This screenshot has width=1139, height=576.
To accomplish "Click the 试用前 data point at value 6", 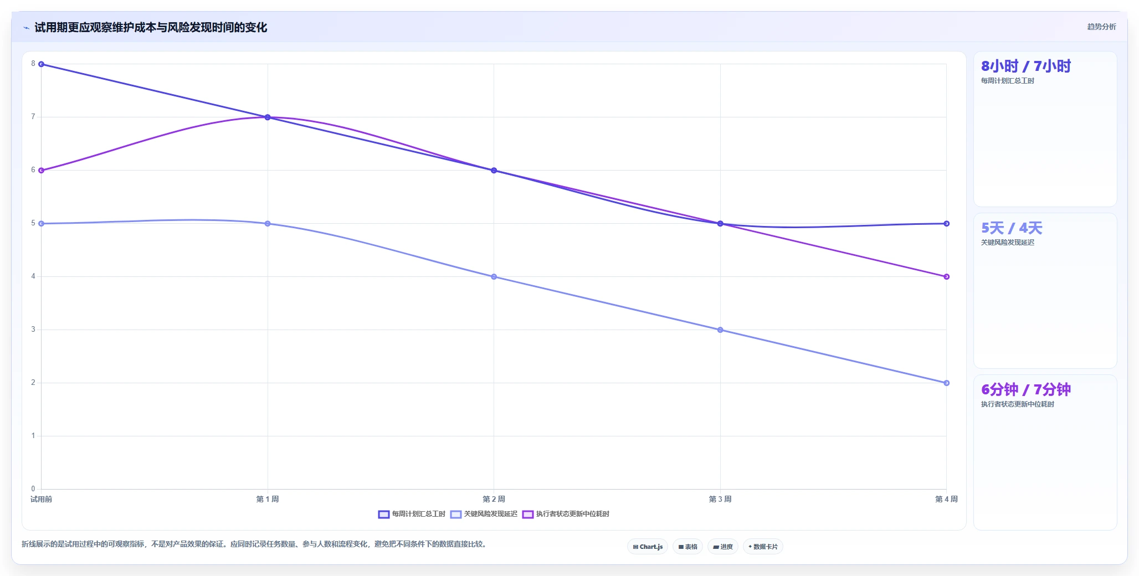I will pyautogui.click(x=42, y=171).
